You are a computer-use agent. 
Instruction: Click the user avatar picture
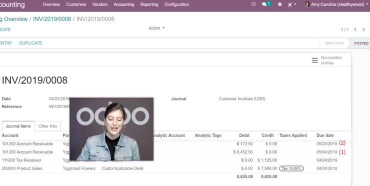(x=307, y=4)
